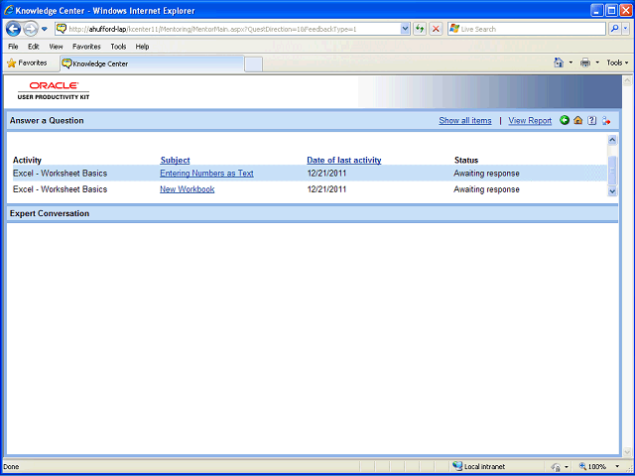Open the Edit menu
635x476 pixels.
pos(33,47)
